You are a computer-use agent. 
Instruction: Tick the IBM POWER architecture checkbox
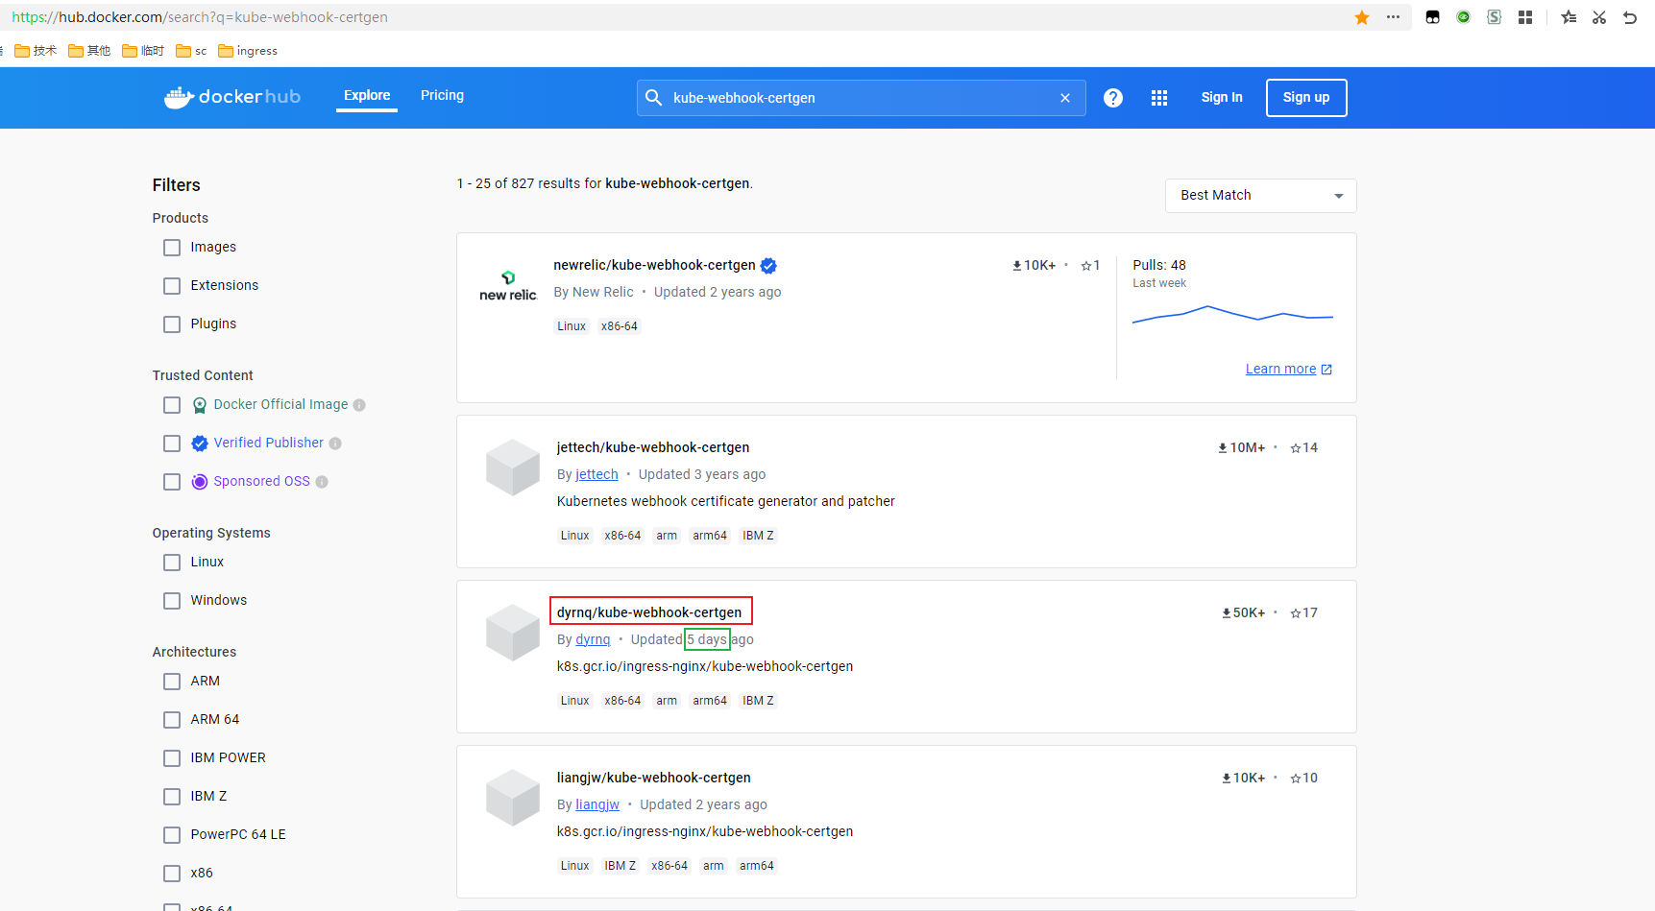[172, 758]
